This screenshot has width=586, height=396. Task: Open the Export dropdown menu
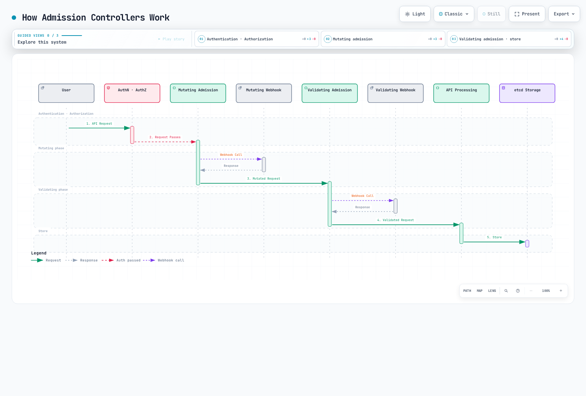pos(564,14)
